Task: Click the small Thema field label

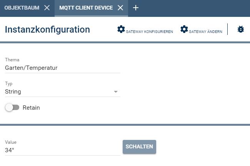Action: pos(12,60)
